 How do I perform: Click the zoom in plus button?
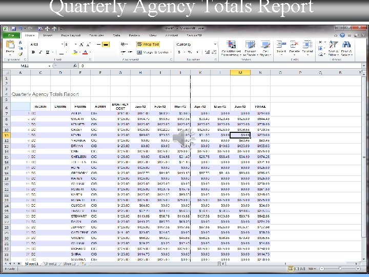(x=358, y=269)
